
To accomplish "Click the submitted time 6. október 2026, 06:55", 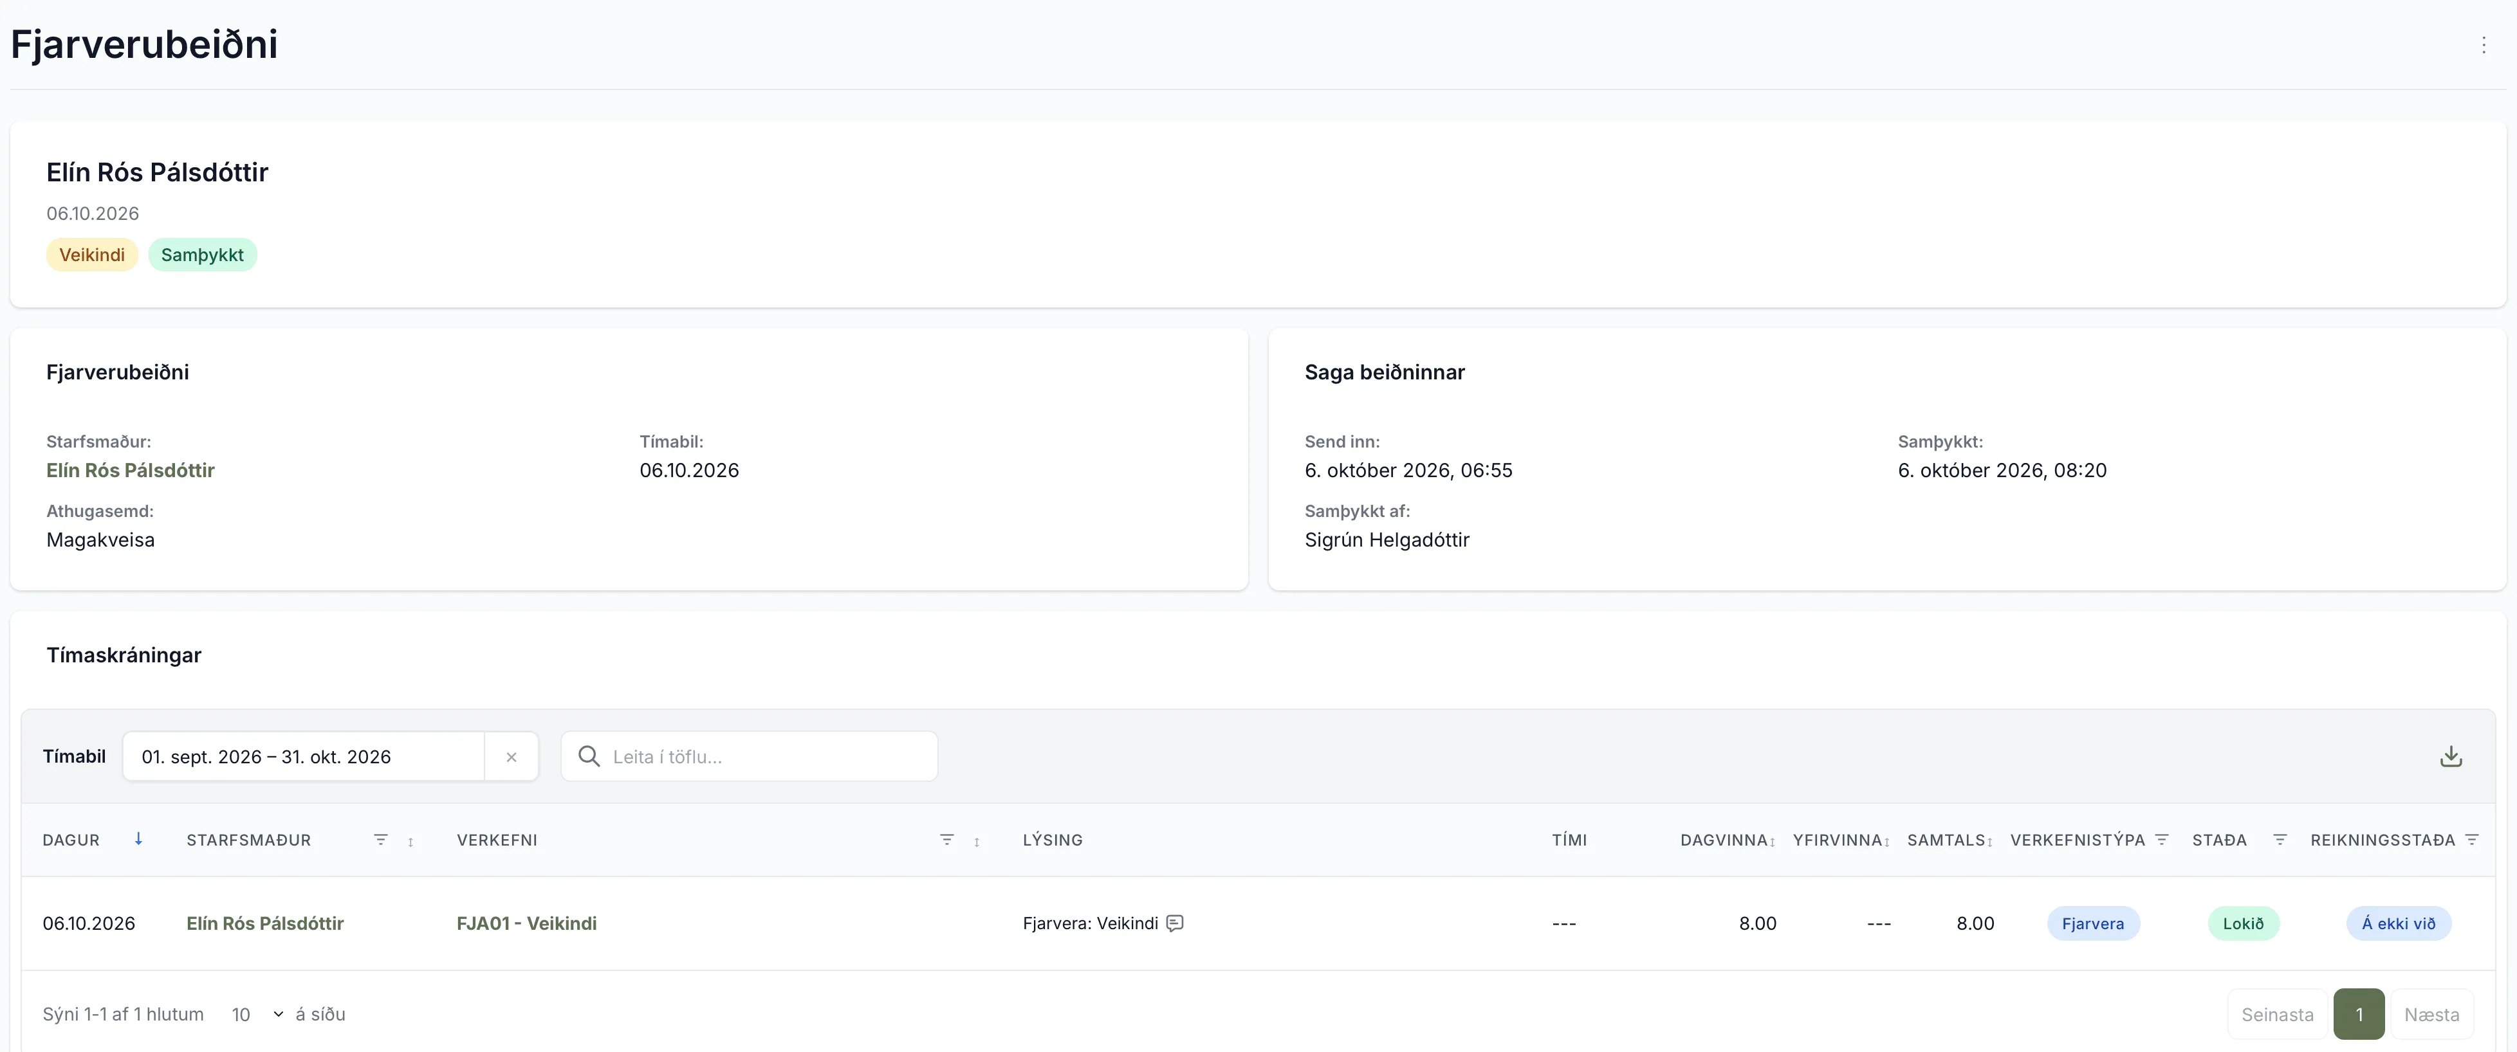I will 1408,470.
